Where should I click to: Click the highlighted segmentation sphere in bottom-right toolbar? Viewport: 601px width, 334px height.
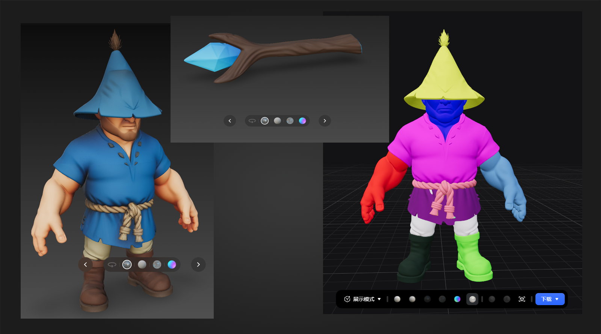pos(472,299)
